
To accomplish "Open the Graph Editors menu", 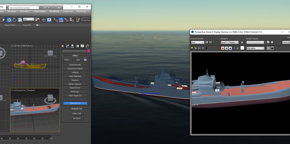I will (x=40, y=11).
